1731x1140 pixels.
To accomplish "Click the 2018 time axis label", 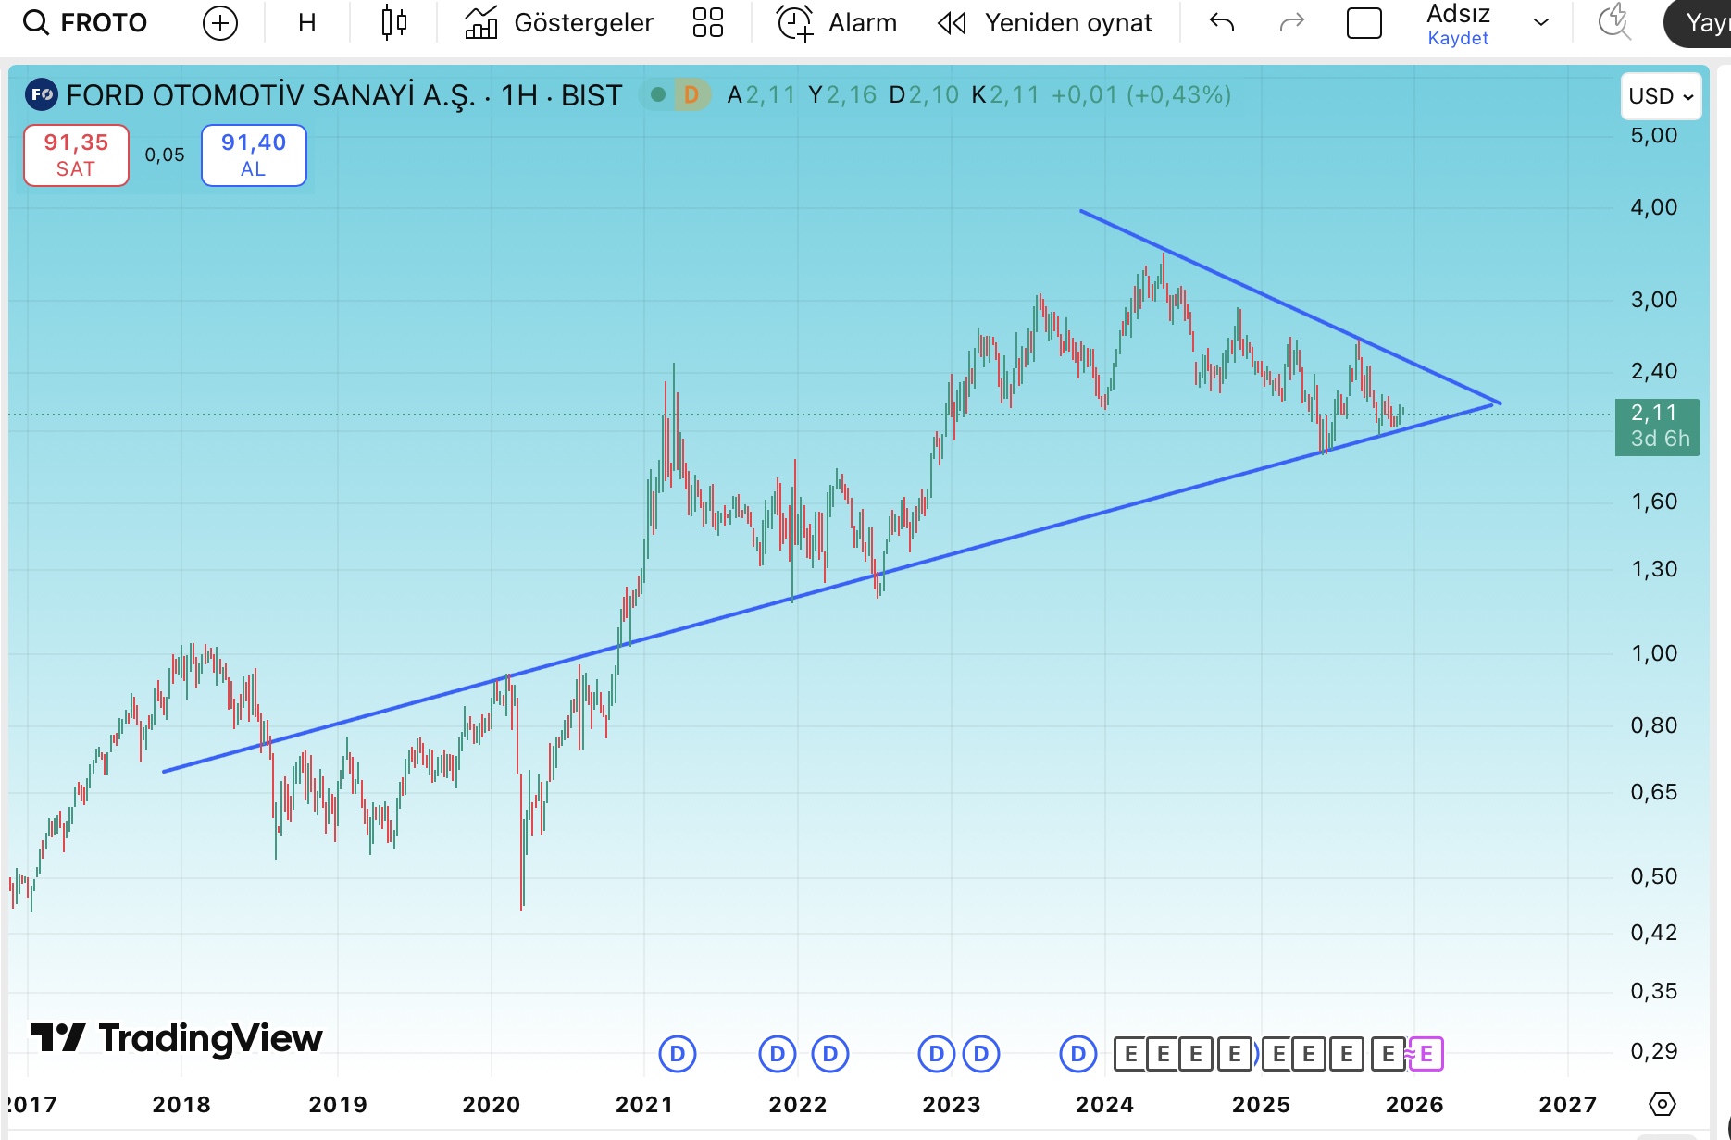I will (x=181, y=1105).
